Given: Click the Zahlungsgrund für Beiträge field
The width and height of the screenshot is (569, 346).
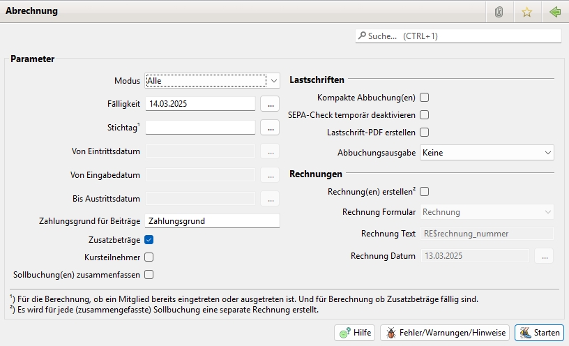Looking at the screenshot, I should (x=212, y=221).
